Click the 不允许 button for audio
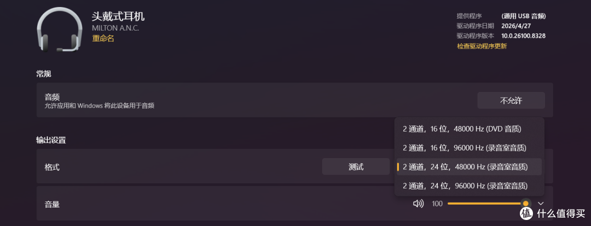Image resolution: width=591 pixels, height=226 pixels. pos(511,100)
